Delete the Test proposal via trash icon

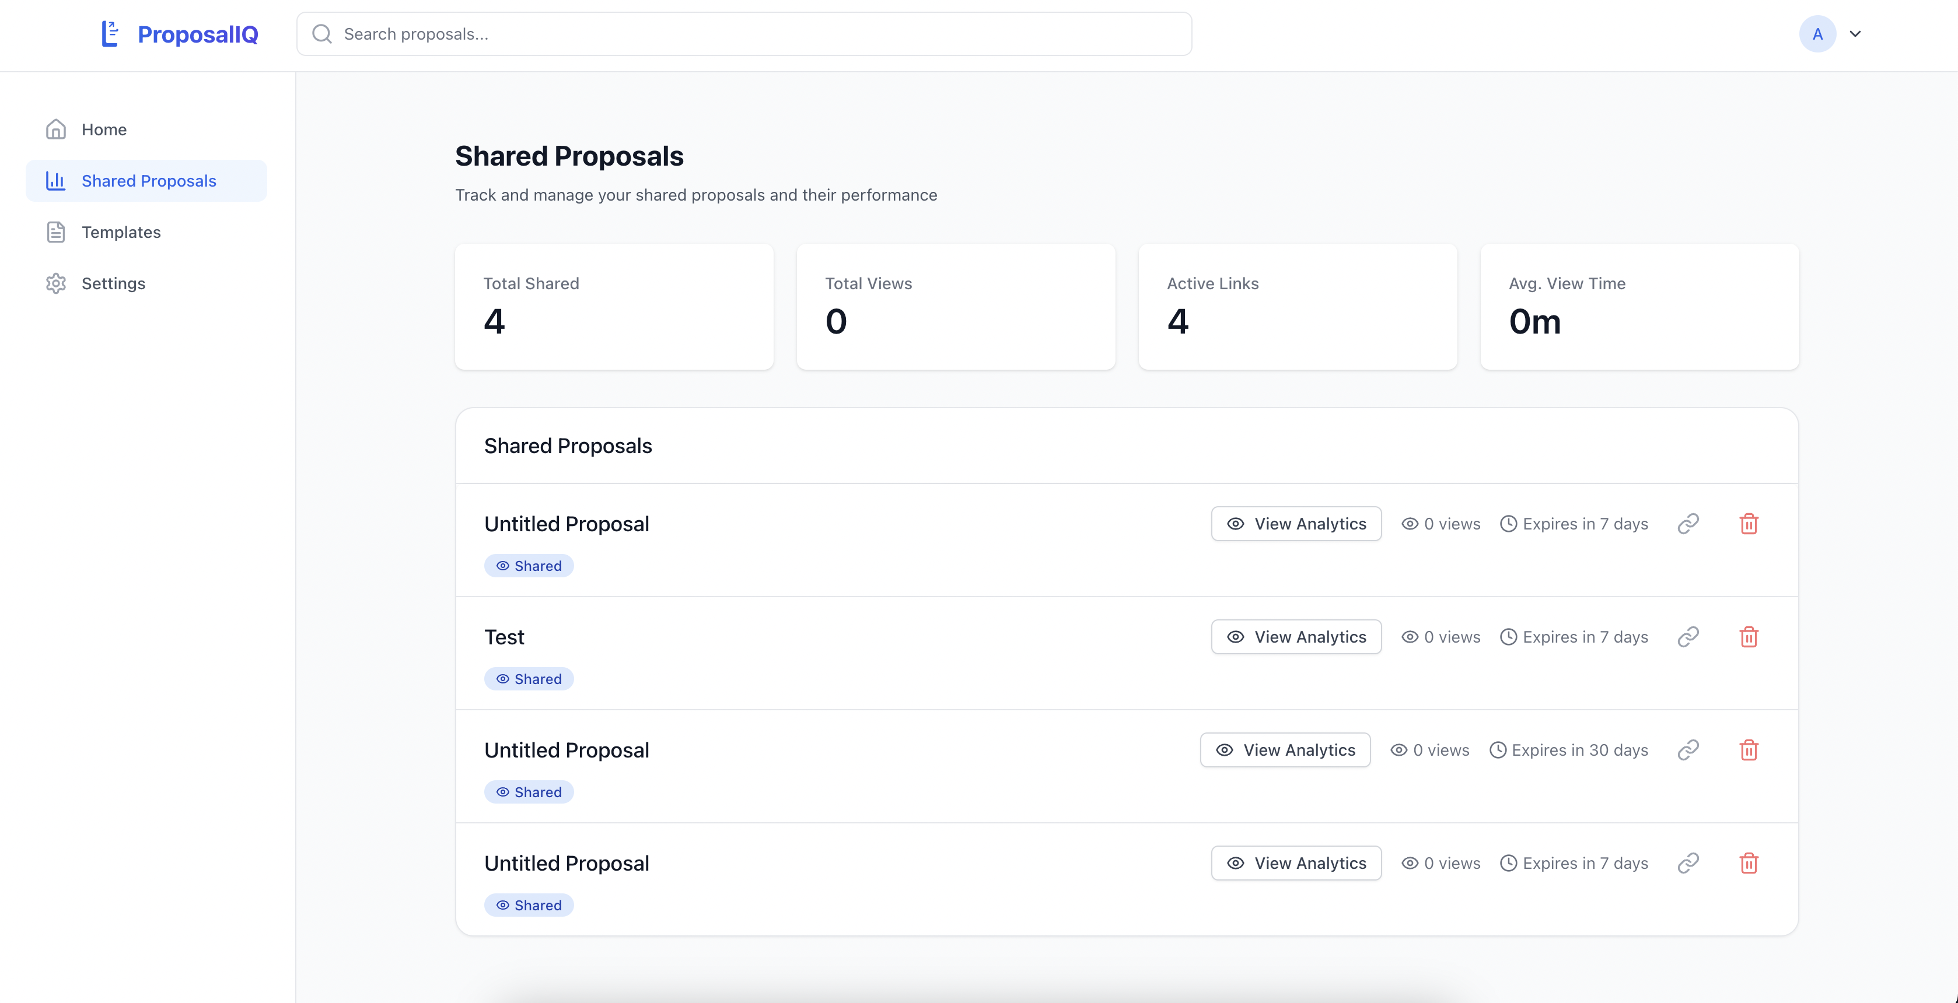coord(1748,637)
